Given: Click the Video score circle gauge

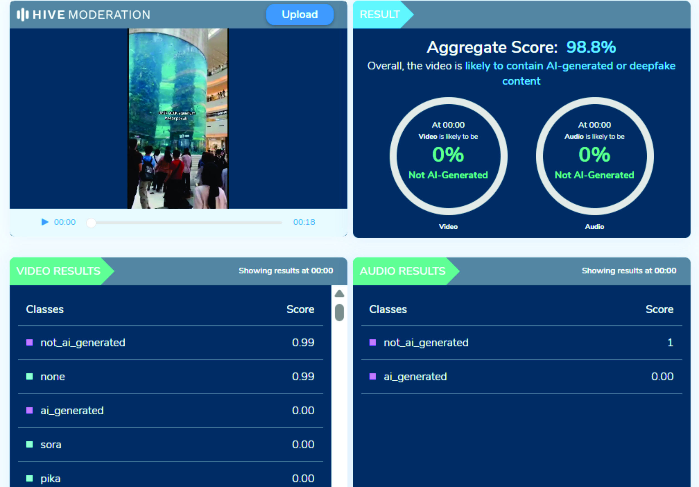Looking at the screenshot, I should click(448, 156).
